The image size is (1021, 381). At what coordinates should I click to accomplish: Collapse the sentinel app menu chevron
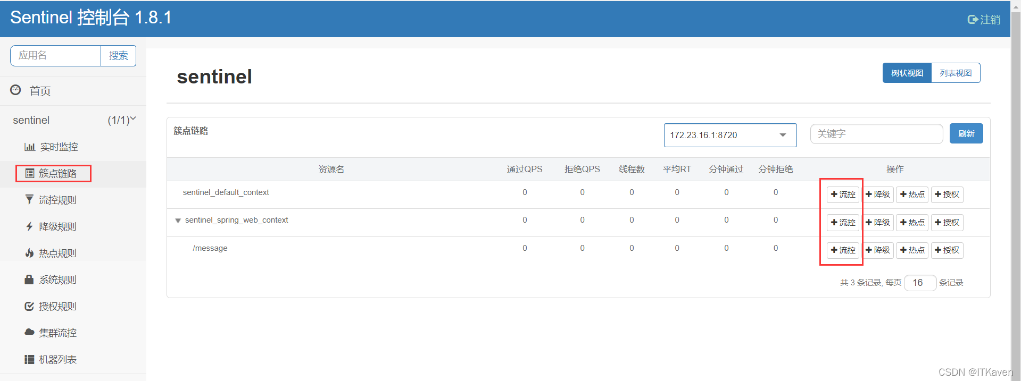point(133,119)
